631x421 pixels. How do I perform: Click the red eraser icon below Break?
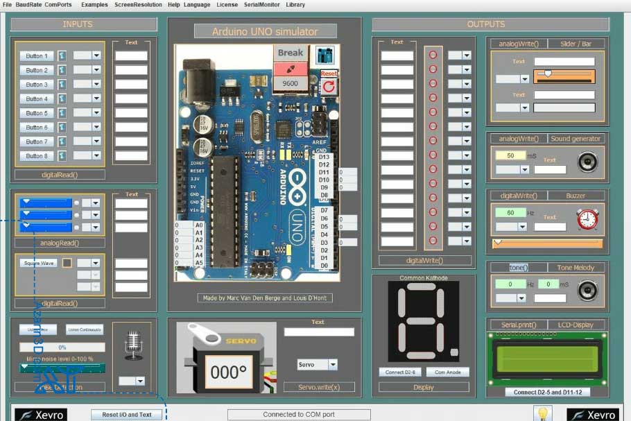pos(291,69)
